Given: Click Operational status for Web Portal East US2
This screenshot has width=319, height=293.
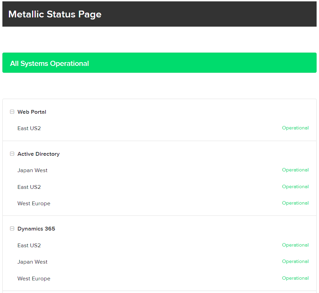Looking at the screenshot, I should [x=295, y=128].
